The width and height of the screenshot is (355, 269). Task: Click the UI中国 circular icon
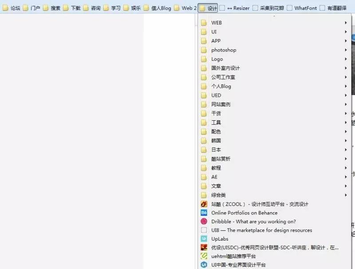pos(203,265)
